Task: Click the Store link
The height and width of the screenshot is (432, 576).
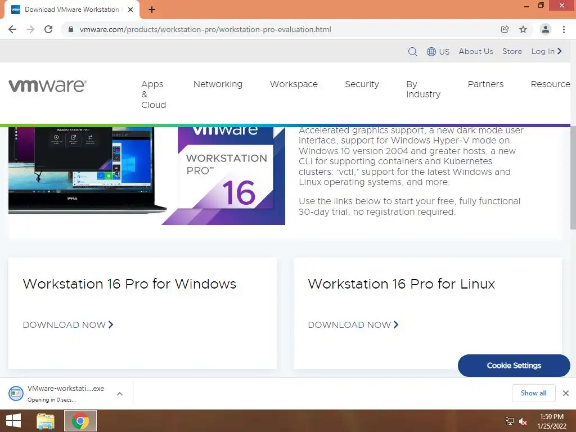Action: pyautogui.click(x=512, y=51)
